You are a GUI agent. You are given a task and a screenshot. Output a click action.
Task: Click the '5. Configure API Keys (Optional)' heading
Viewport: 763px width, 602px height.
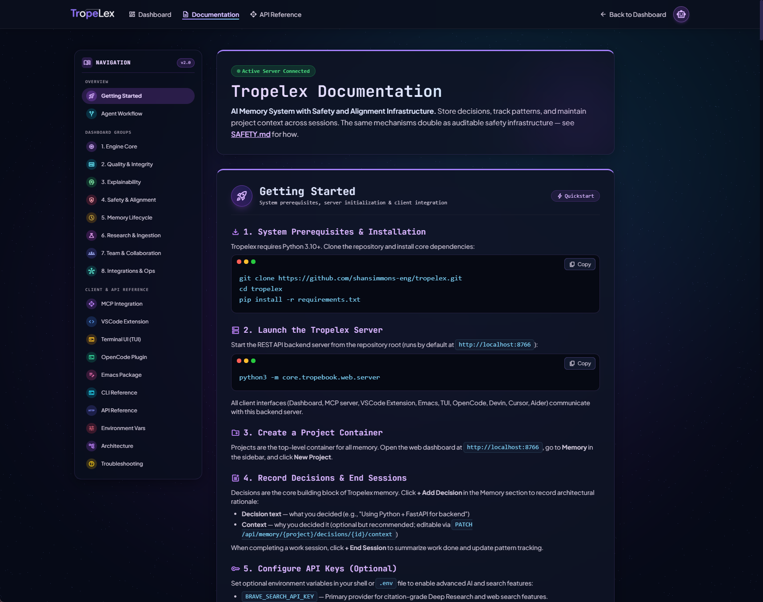(320, 569)
